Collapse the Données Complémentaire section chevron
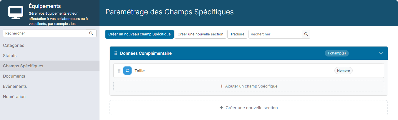The image size is (398, 120). click(381, 54)
